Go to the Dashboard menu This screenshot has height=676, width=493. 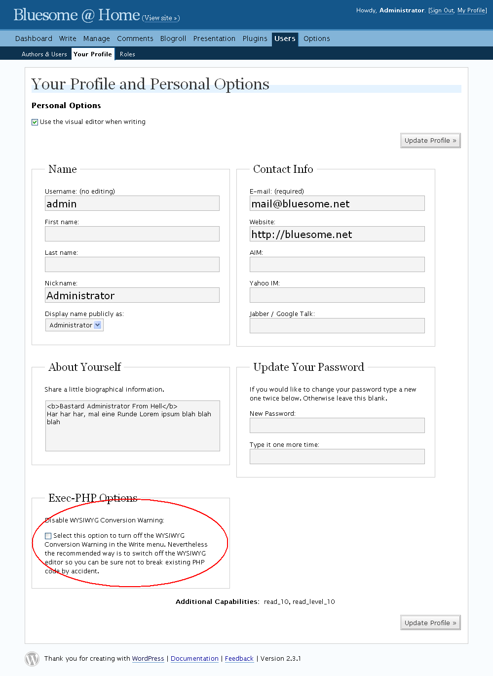click(34, 39)
